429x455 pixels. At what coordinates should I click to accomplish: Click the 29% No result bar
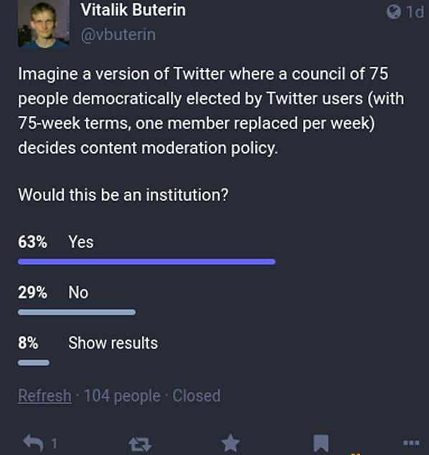[x=77, y=312]
